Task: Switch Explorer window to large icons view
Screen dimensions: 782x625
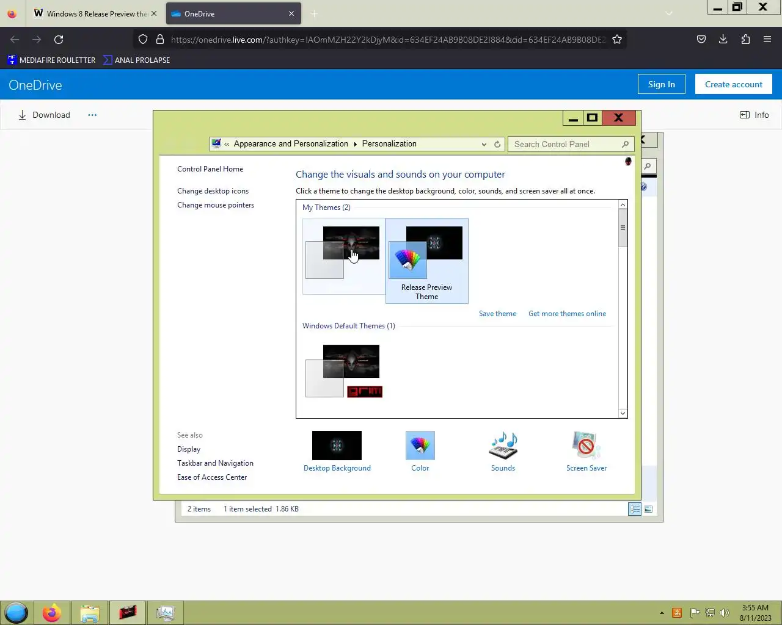Action: tap(648, 509)
